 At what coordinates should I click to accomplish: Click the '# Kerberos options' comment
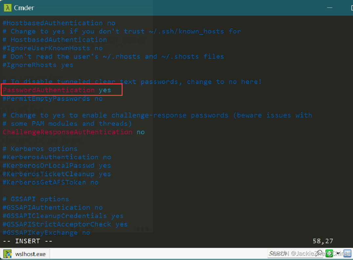click(x=40, y=149)
